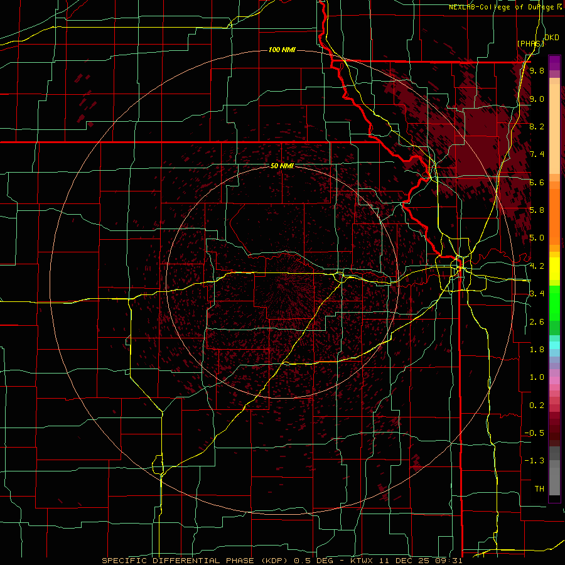Click SPECIFIC DIFFERENTIAL PHASE caption text

click(177, 561)
